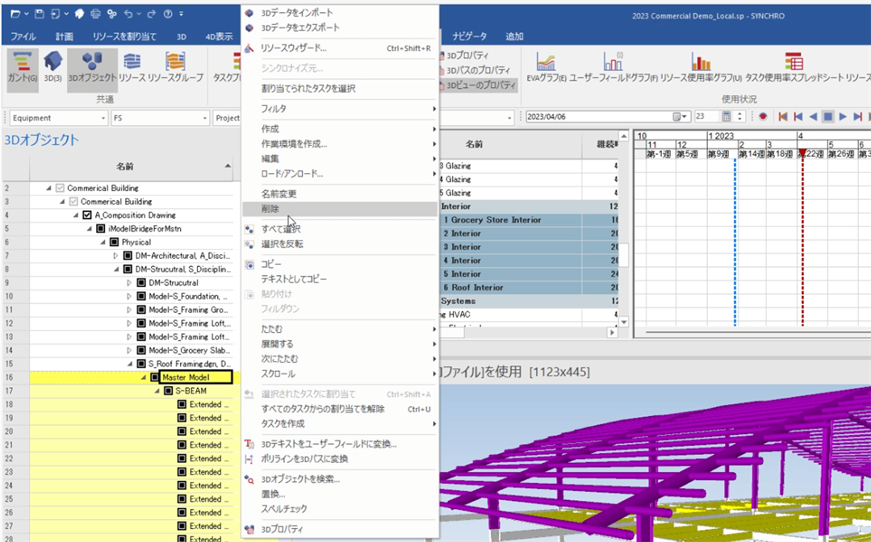
Task: Click the 3Dビューのプロパティ ribbon button
Action: (x=478, y=85)
